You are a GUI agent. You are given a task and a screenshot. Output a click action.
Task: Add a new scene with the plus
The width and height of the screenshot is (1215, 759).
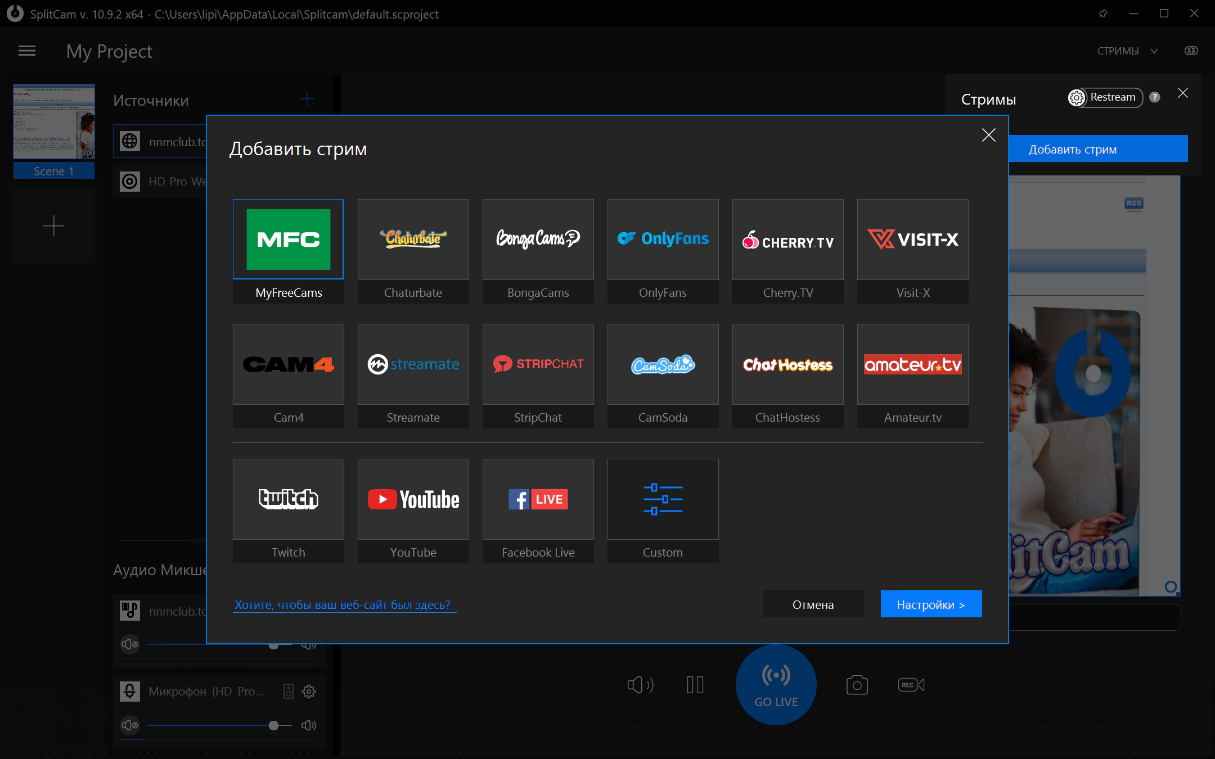(54, 226)
